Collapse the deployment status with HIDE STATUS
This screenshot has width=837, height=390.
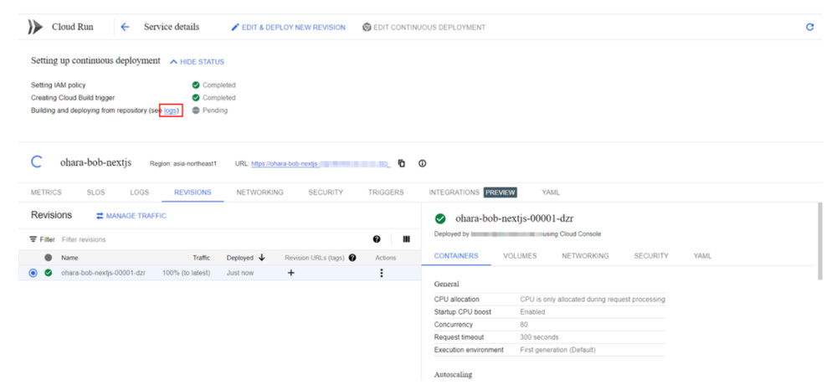198,62
